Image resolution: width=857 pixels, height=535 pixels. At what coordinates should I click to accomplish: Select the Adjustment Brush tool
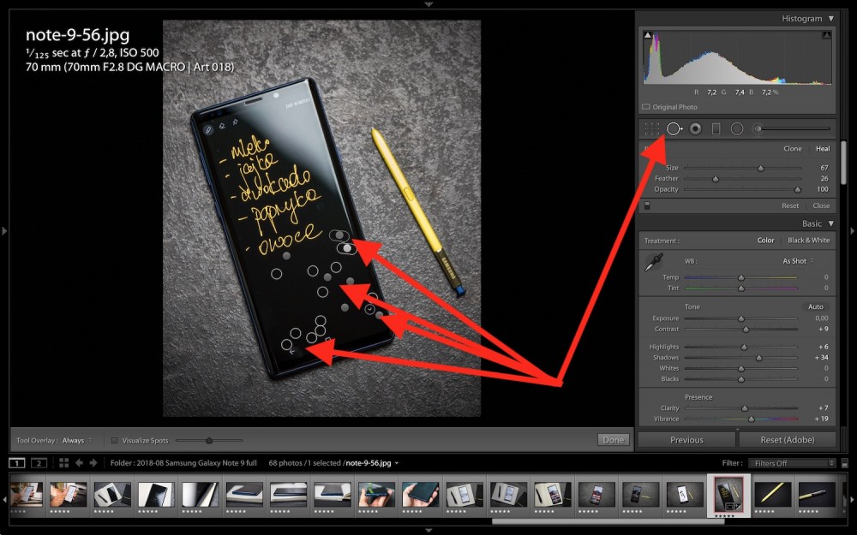[758, 129]
